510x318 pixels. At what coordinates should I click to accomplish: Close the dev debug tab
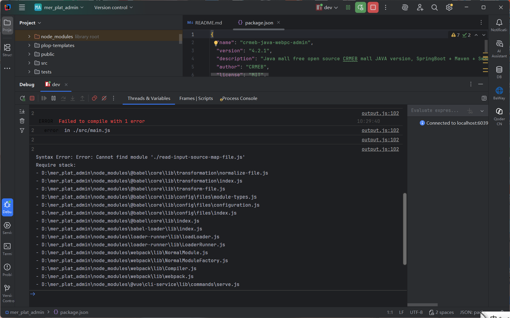66,85
